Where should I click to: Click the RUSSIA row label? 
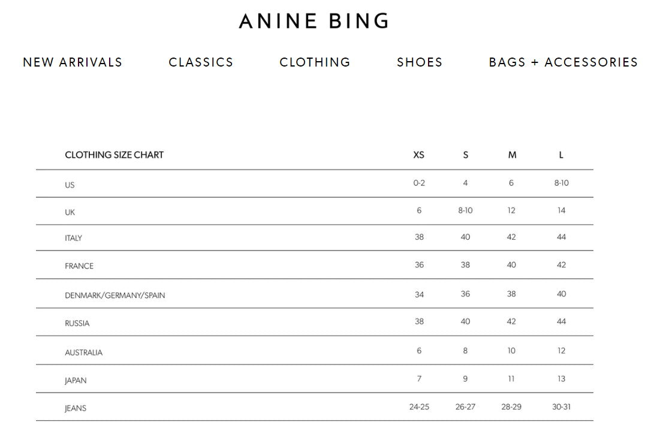pos(77,324)
